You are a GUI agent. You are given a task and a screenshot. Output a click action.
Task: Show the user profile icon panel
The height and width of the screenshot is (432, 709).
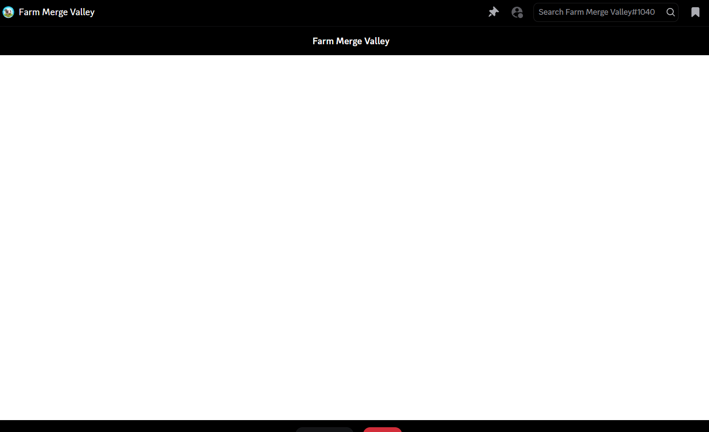pos(516,12)
